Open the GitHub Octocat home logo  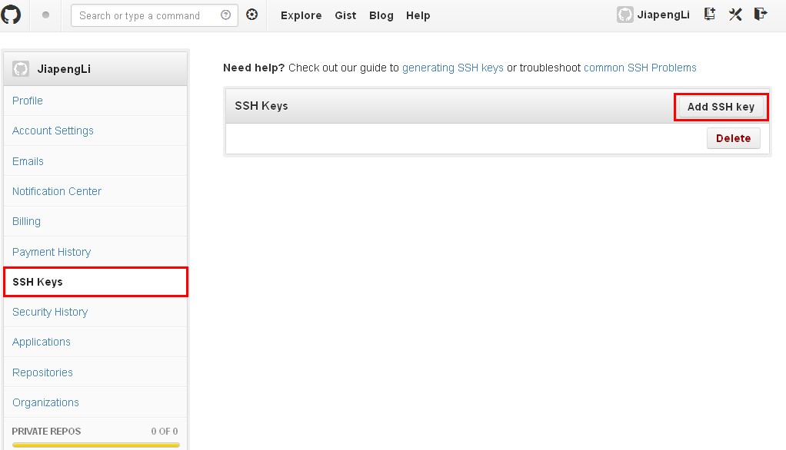pos(11,15)
